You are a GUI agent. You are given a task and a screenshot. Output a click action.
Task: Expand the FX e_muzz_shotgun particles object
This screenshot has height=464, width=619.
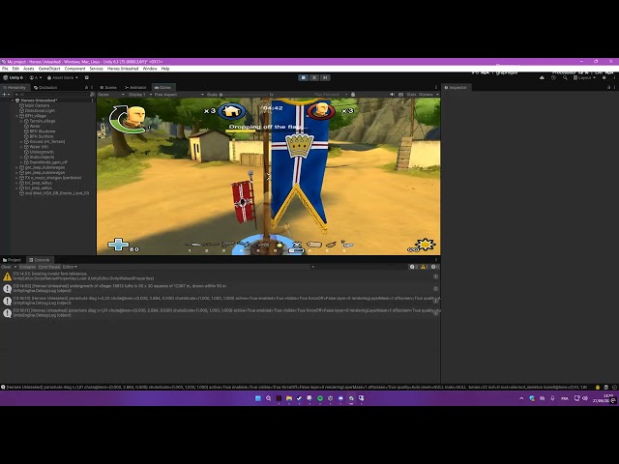click(17, 178)
